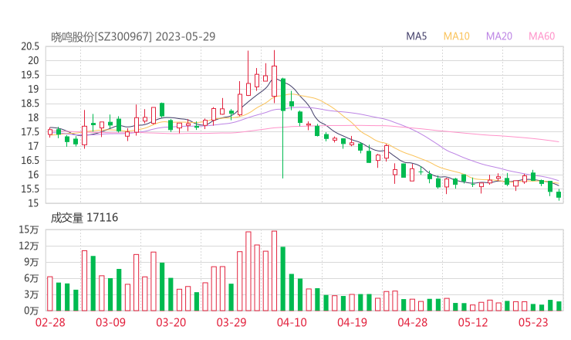Click the 12万 volume axis label
The image size is (571, 340).
(x=29, y=246)
